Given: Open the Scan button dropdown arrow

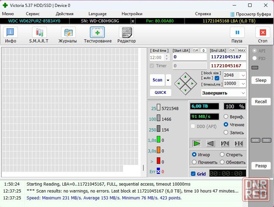Looking at the screenshot, I should 168,80.
